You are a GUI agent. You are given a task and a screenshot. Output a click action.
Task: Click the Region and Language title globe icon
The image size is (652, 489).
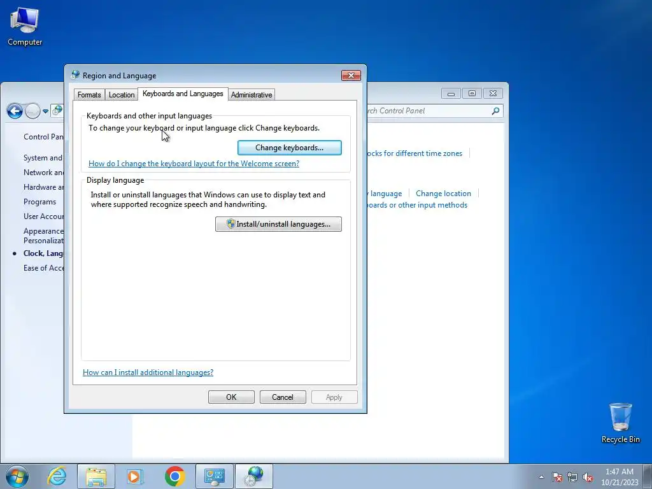tap(75, 75)
